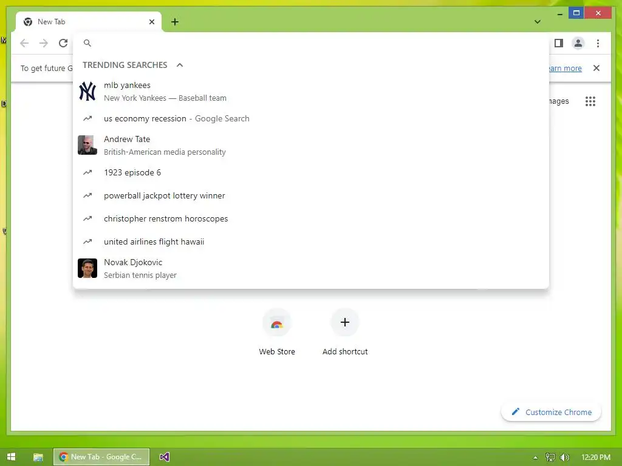Viewport: 622px width, 466px height.
Task: Open Chrome three-dot menu
Action: (598, 43)
